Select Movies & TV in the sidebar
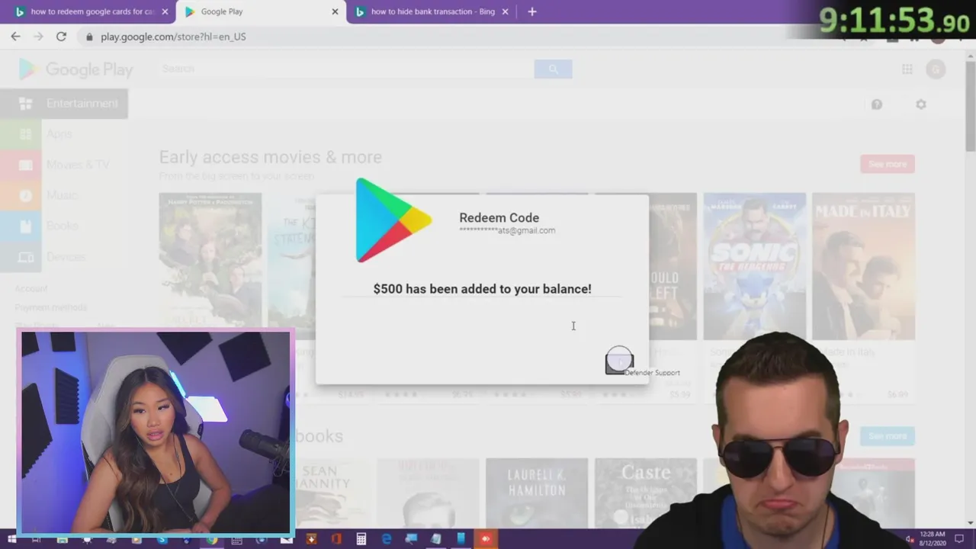This screenshot has height=549, width=976. pos(64,165)
